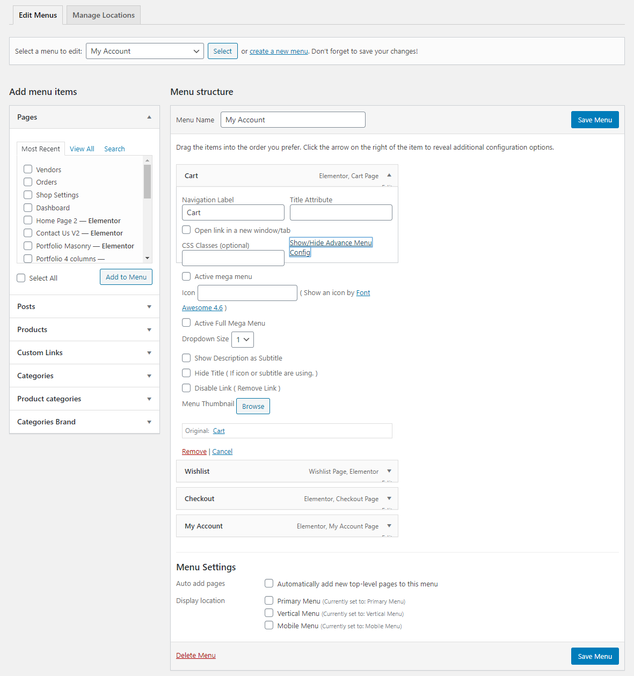The image size is (634, 676).
Task: Collapse the Cart menu item arrow
Action: tap(389, 175)
